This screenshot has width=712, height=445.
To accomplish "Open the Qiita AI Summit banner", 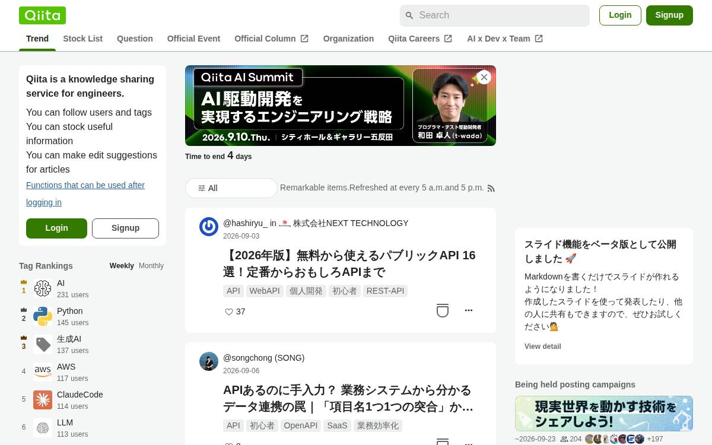I will pyautogui.click(x=341, y=106).
